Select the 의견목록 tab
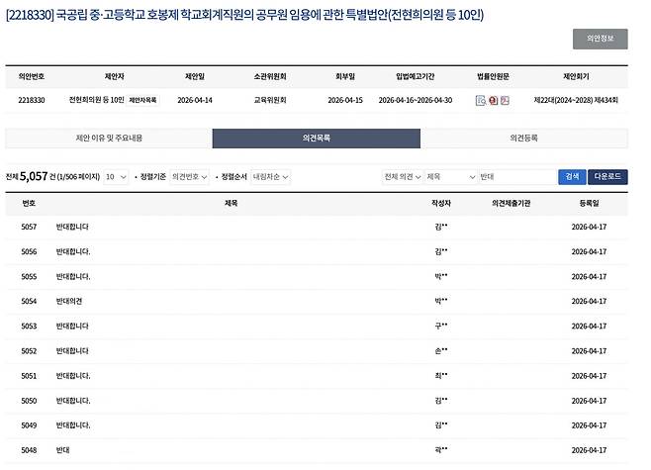Viewport: 651px width, 470px height. point(317,138)
